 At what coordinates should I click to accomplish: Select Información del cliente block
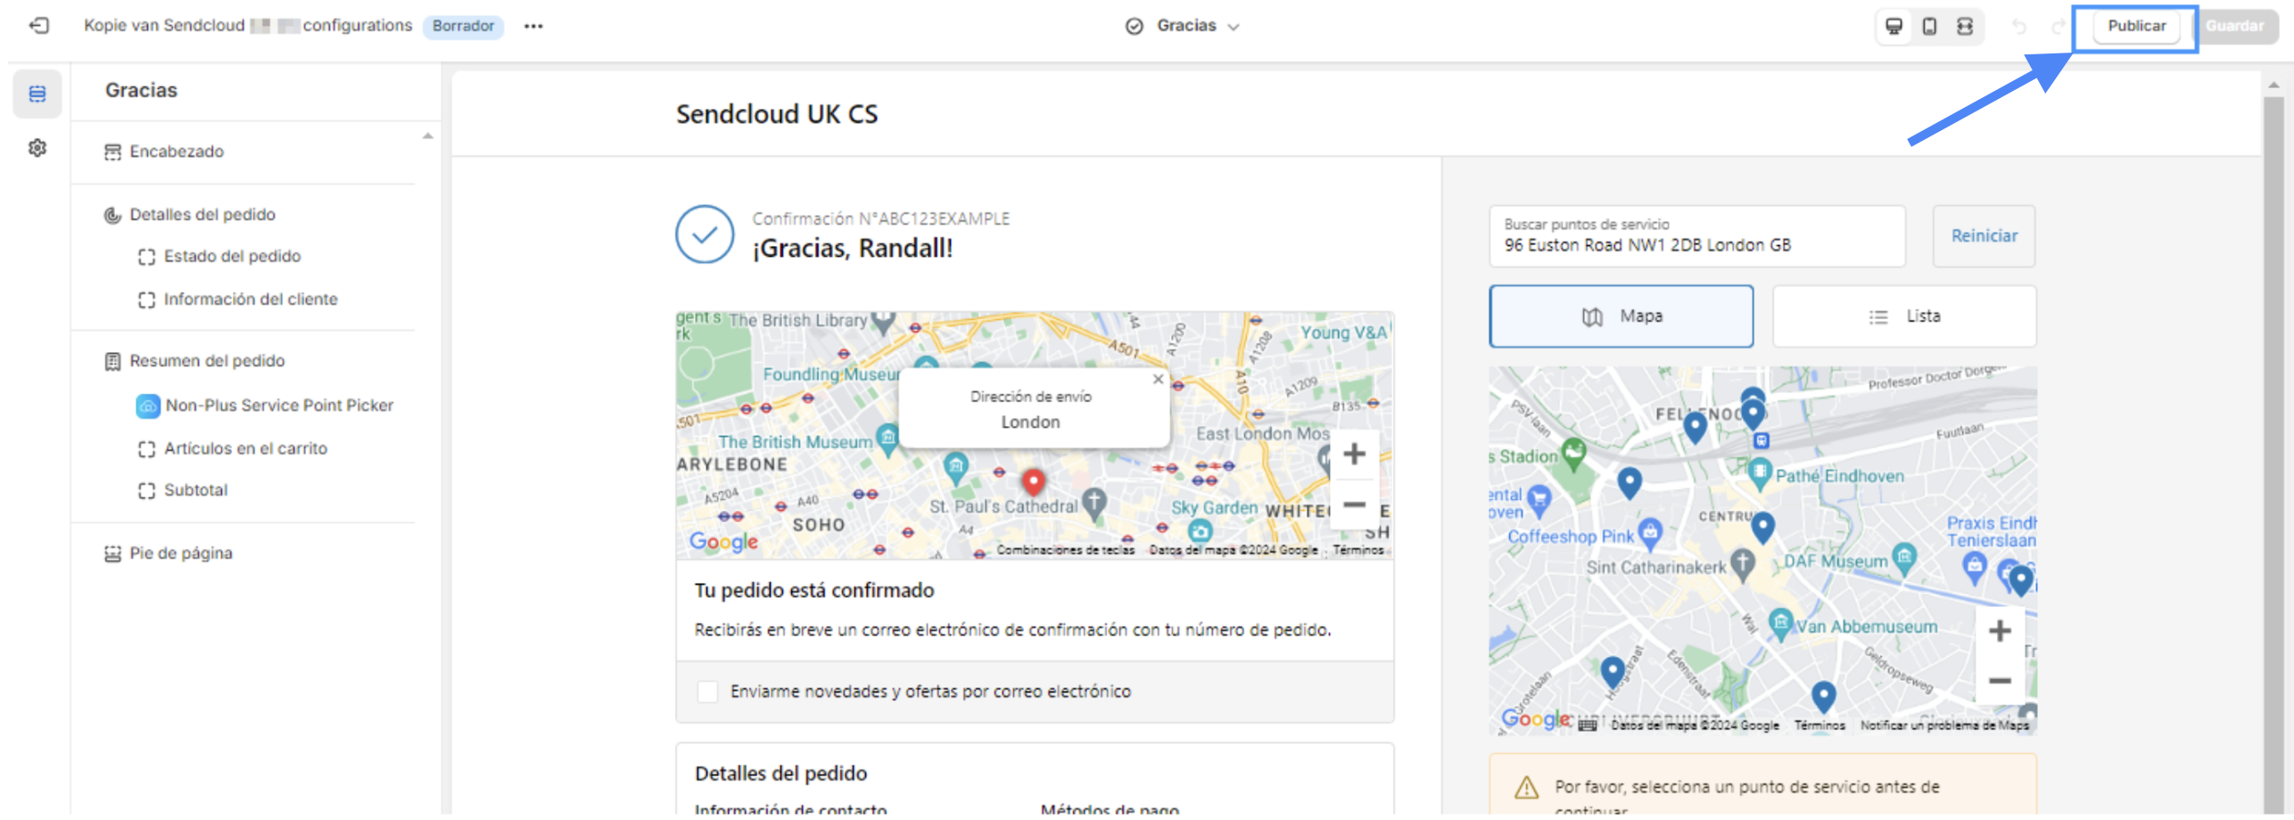click(x=251, y=299)
